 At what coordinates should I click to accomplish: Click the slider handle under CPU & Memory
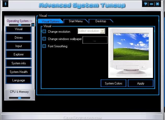click(20, 98)
